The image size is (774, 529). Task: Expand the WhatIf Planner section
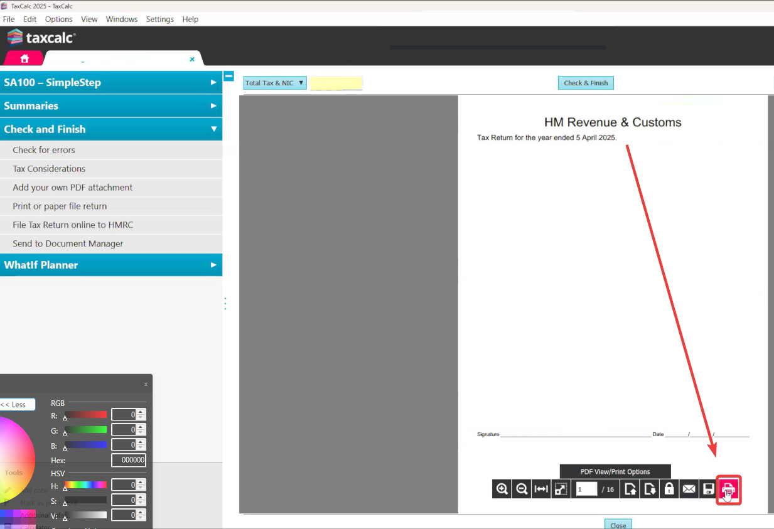[x=110, y=265]
